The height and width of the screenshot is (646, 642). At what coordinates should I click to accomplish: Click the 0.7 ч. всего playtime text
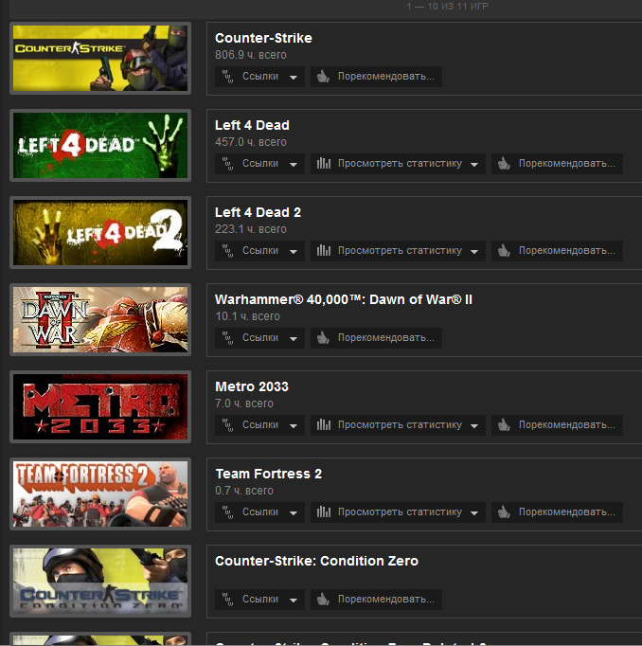244,491
